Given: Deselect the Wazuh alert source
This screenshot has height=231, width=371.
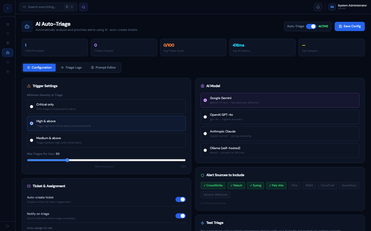Looking at the screenshot, I should pyautogui.click(x=236, y=186).
